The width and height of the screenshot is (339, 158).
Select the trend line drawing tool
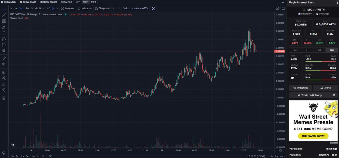click(x=4, y=15)
